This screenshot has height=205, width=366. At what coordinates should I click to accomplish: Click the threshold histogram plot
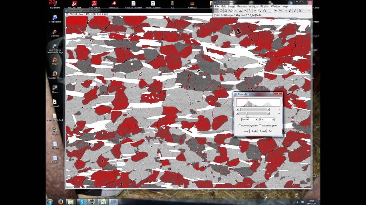[x=258, y=102]
